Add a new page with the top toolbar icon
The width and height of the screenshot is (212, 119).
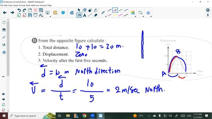[19, 15]
